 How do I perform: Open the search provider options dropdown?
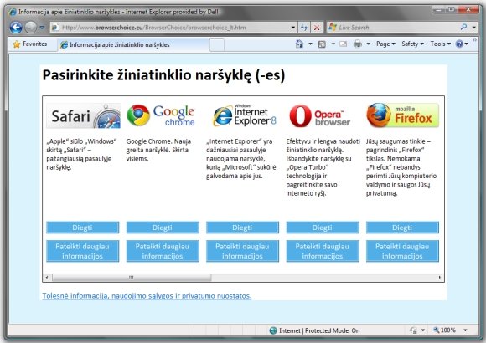(473, 28)
